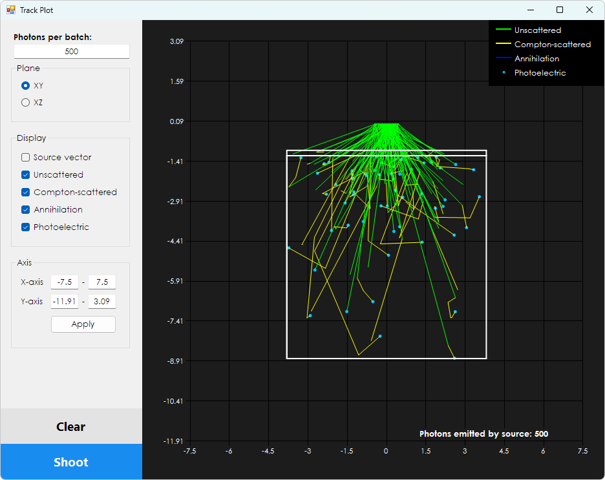Apply the new axis limits
The height and width of the screenshot is (480, 605).
point(83,324)
